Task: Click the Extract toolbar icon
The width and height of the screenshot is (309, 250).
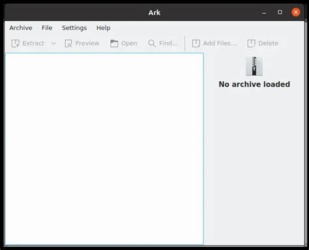Action: [16, 44]
